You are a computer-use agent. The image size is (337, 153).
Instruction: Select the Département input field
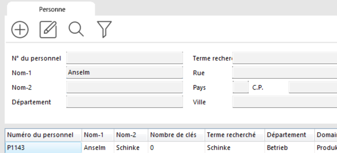124,102
